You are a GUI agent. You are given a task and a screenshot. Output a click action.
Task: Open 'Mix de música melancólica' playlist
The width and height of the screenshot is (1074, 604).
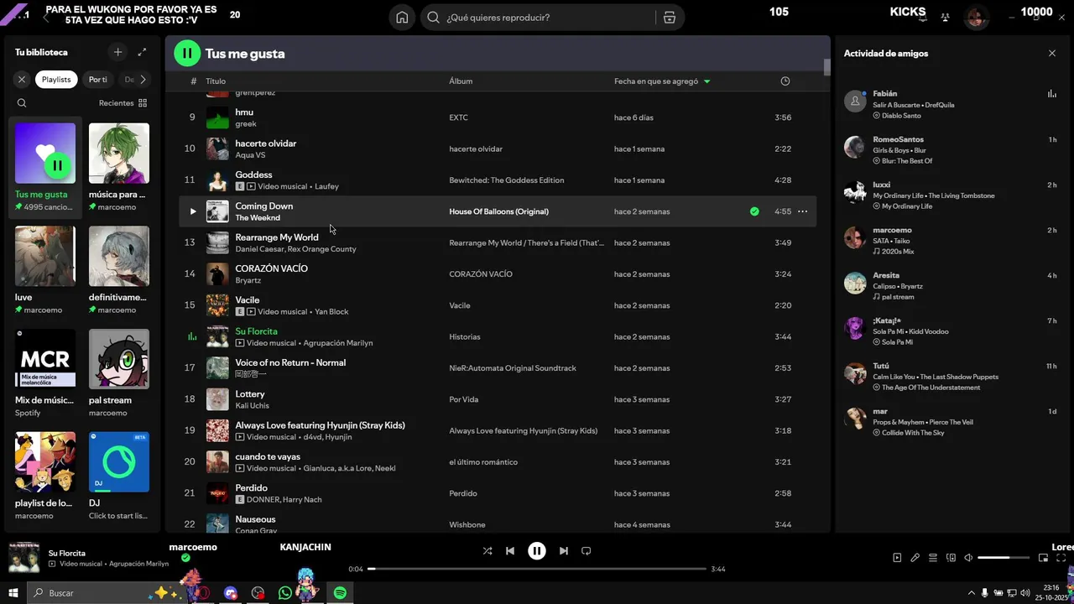pos(45,373)
